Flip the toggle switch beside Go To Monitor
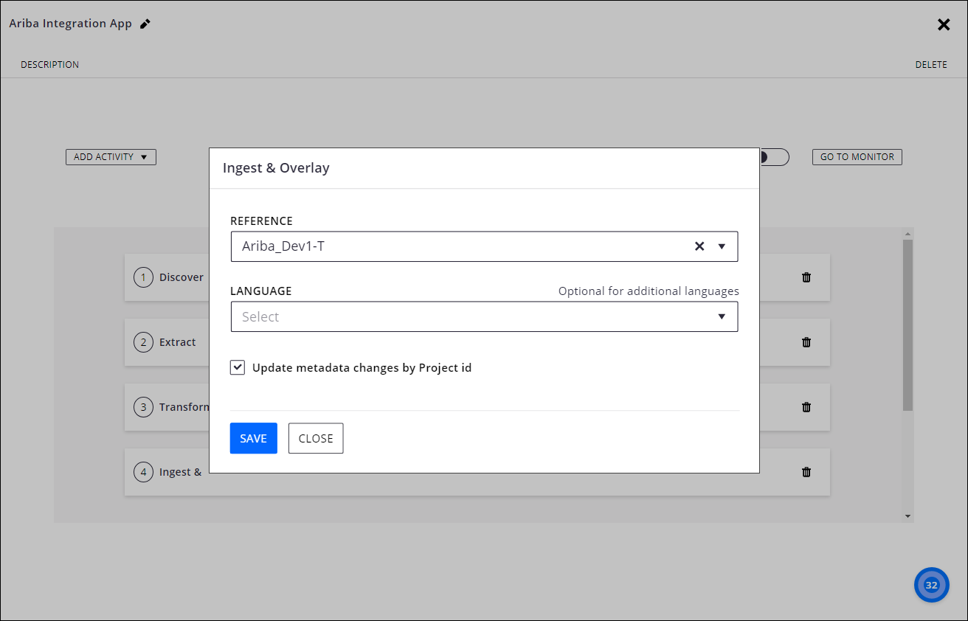This screenshot has height=621, width=968. pos(774,157)
